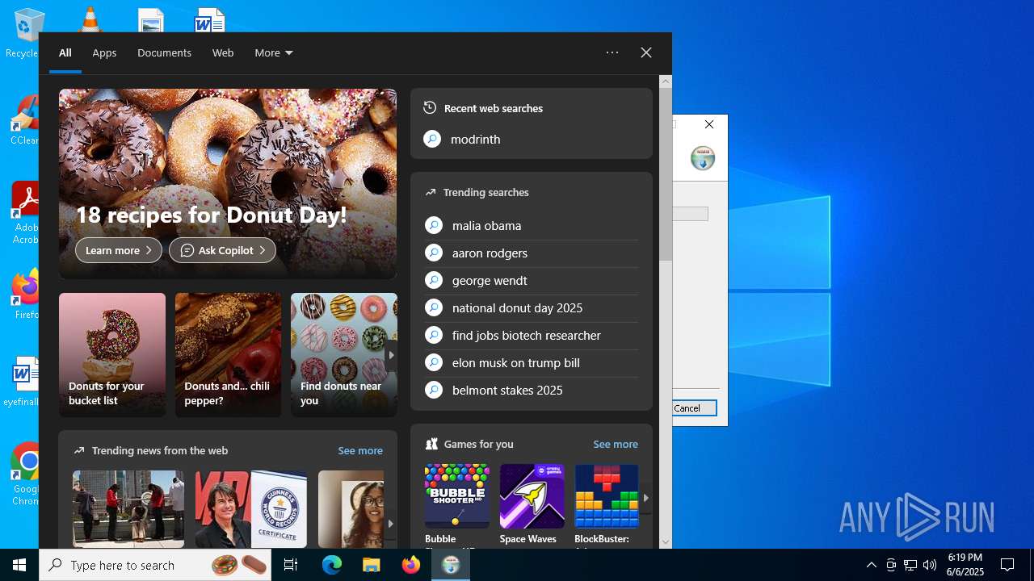The image size is (1034, 581).
Task: Close the Windows search panel
Action: point(646,52)
